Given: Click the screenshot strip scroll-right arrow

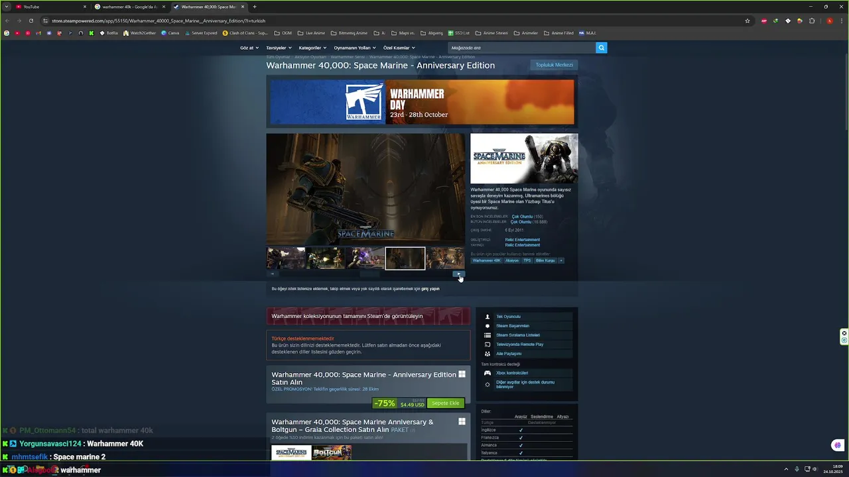Looking at the screenshot, I should tap(459, 274).
